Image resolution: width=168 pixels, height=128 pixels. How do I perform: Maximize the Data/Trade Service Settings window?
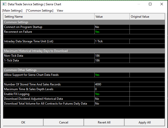(x=150, y=4)
